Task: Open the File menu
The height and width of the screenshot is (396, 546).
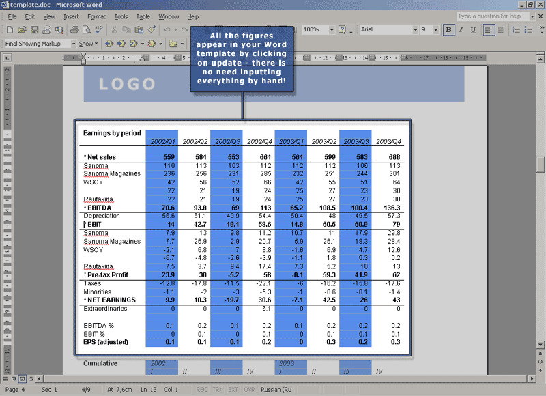Action: pos(12,16)
